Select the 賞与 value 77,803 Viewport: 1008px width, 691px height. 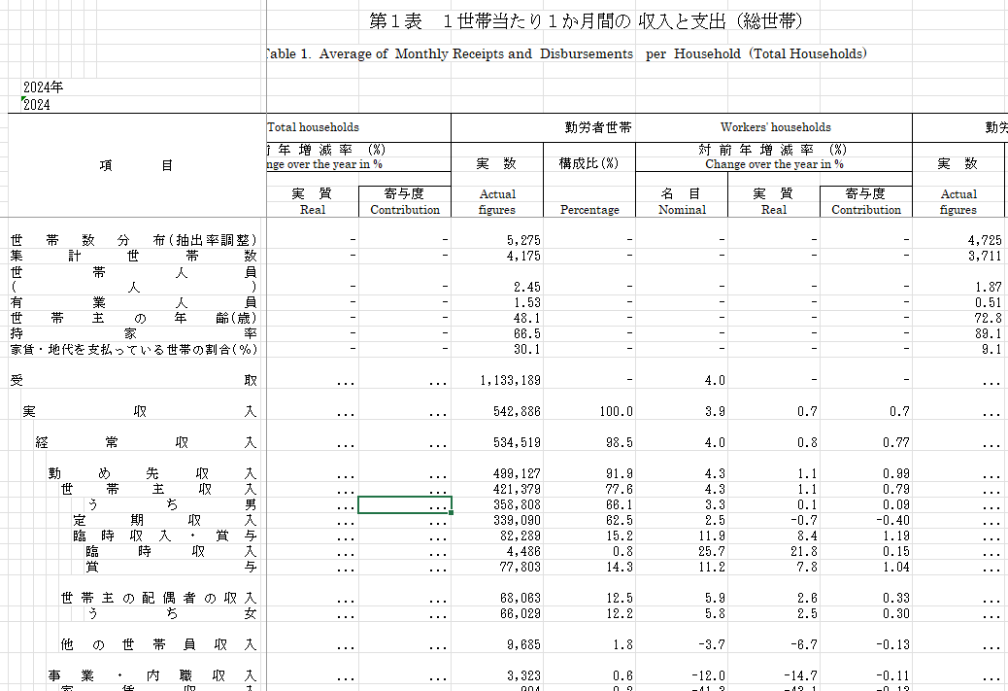[497, 567]
